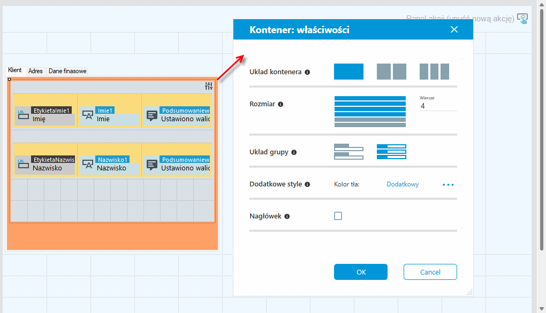Select stacked label-above group layout
This screenshot has height=313, width=546.
click(348, 152)
